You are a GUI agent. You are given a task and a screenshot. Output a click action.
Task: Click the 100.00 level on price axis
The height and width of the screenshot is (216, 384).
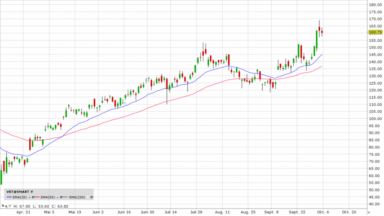(x=376, y=119)
